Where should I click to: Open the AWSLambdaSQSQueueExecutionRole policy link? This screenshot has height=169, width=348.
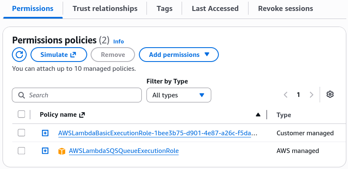[x=124, y=151]
